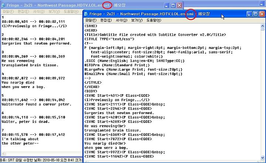Open 보기(V) menu in the srt Notepad window

pos(54,11)
